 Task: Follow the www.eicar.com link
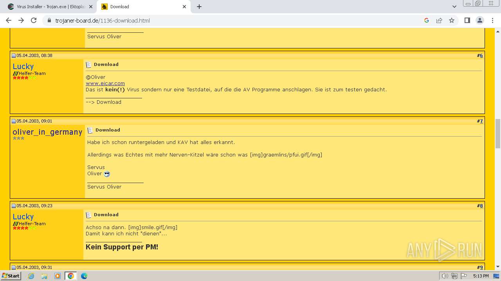[x=105, y=83]
